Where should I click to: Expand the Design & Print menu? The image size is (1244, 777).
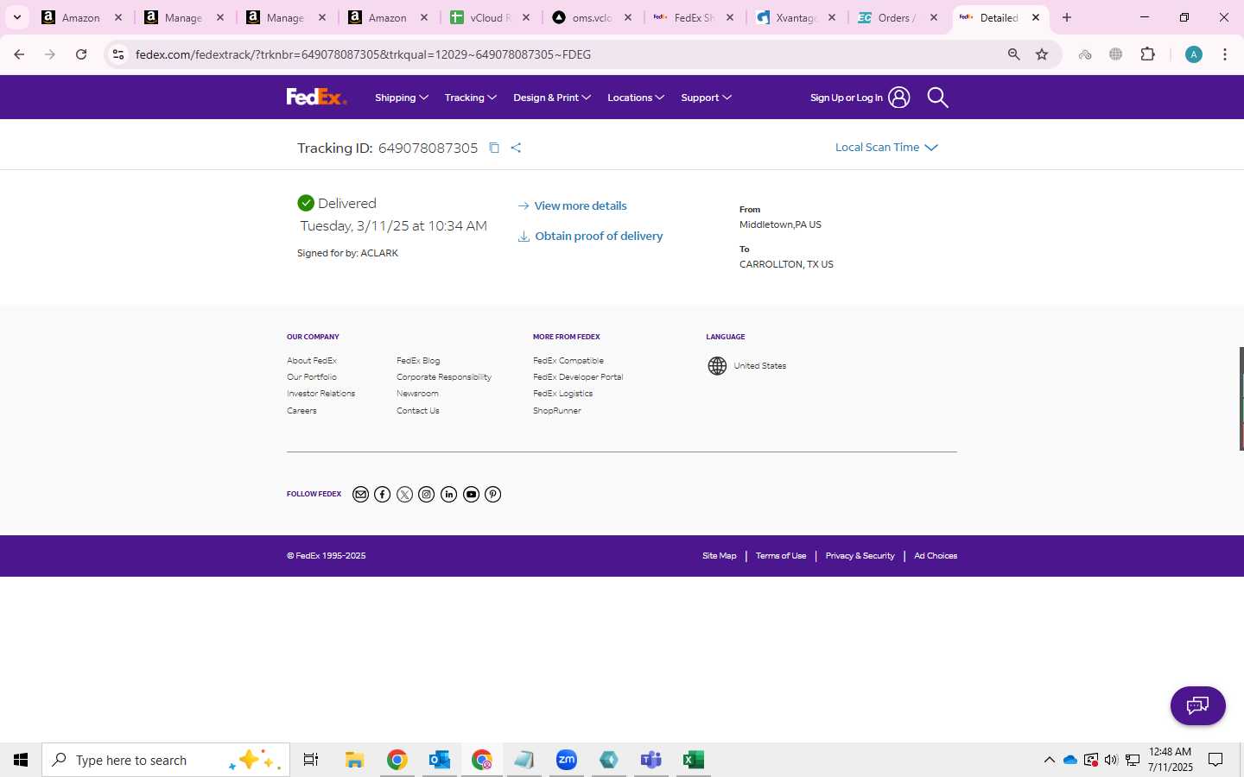tap(552, 98)
